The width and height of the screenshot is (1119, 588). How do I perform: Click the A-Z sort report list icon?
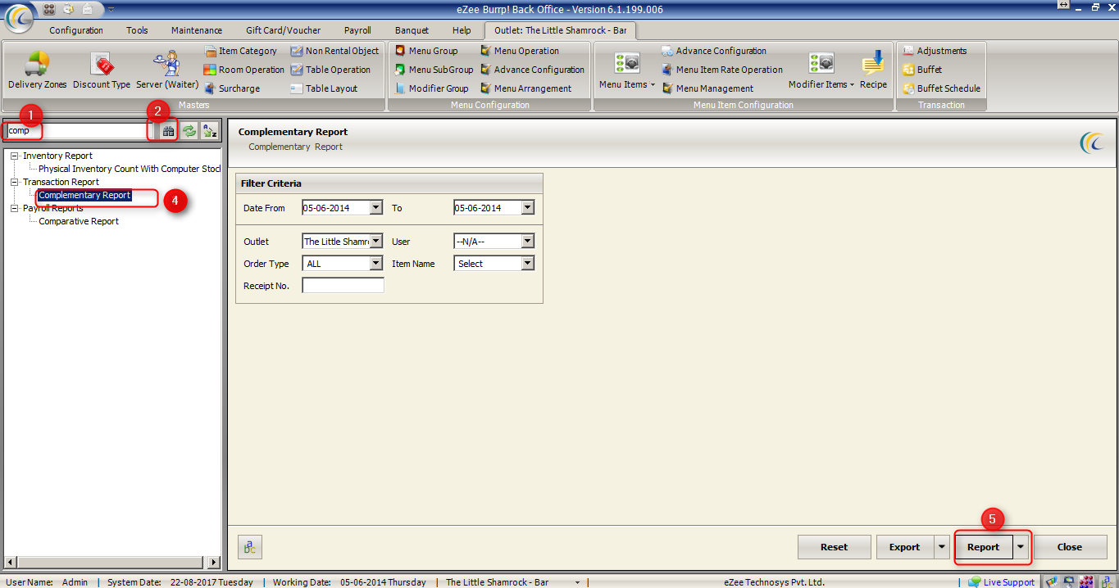pos(210,130)
